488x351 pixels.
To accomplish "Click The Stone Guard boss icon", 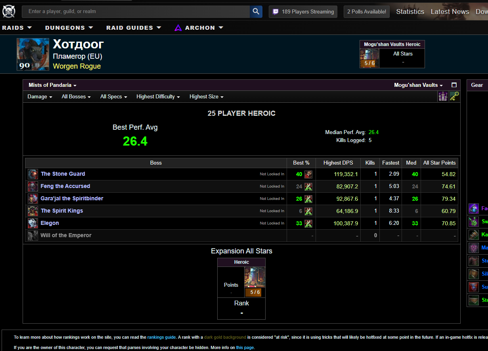I will point(33,174).
